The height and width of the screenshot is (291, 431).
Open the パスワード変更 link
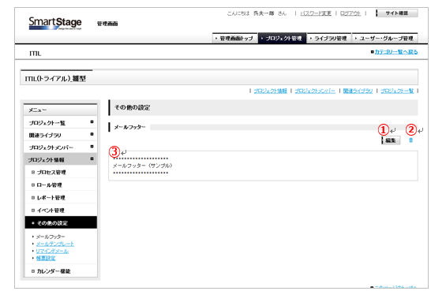[316, 13]
